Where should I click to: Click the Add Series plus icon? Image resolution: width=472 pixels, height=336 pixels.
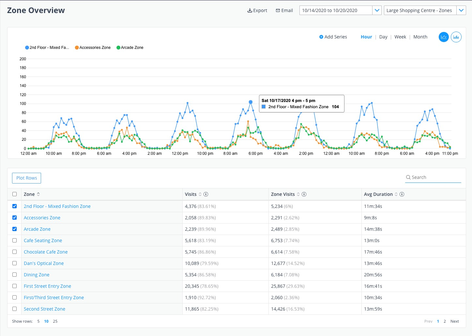click(x=321, y=37)
